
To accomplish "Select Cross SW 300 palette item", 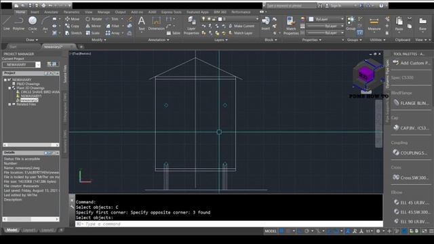I will point(412,178).
